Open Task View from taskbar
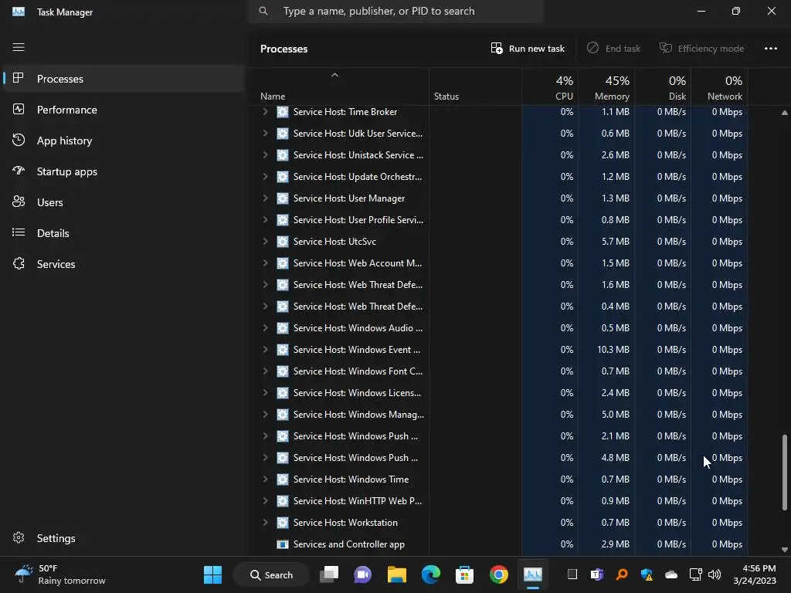Image resolution: width=791 pixels, height=593 pixels. click(329, 574)
